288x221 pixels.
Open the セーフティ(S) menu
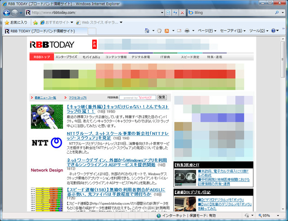[233, 31]
